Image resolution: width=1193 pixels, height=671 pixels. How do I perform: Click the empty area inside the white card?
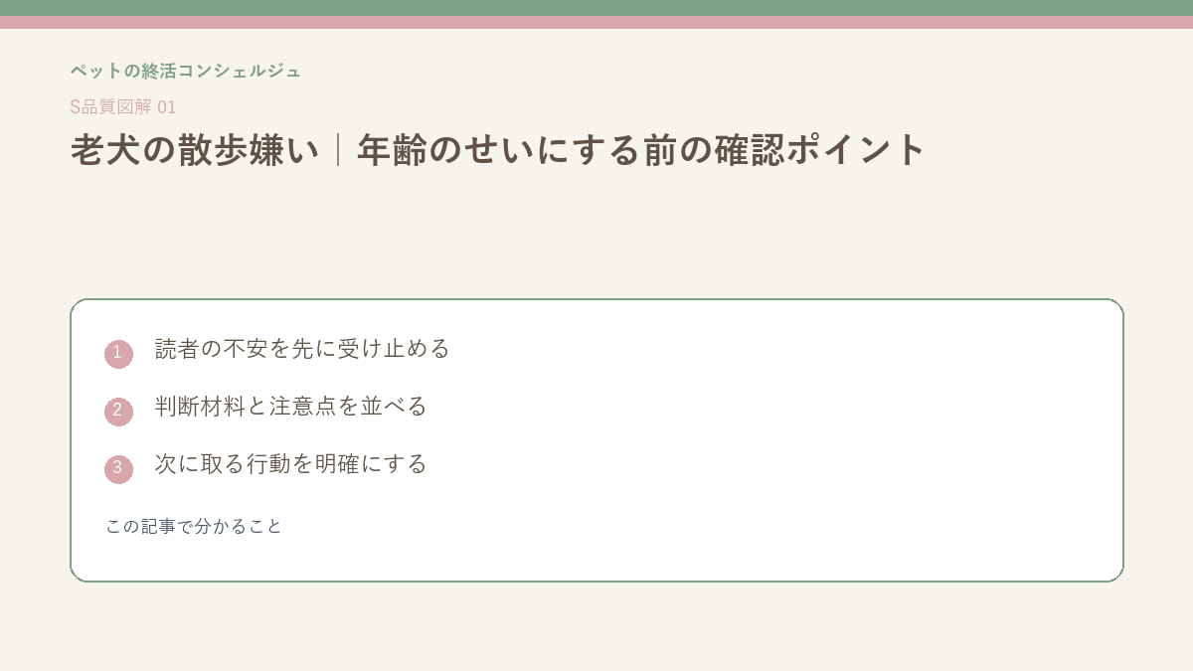(x=795, y=437)
